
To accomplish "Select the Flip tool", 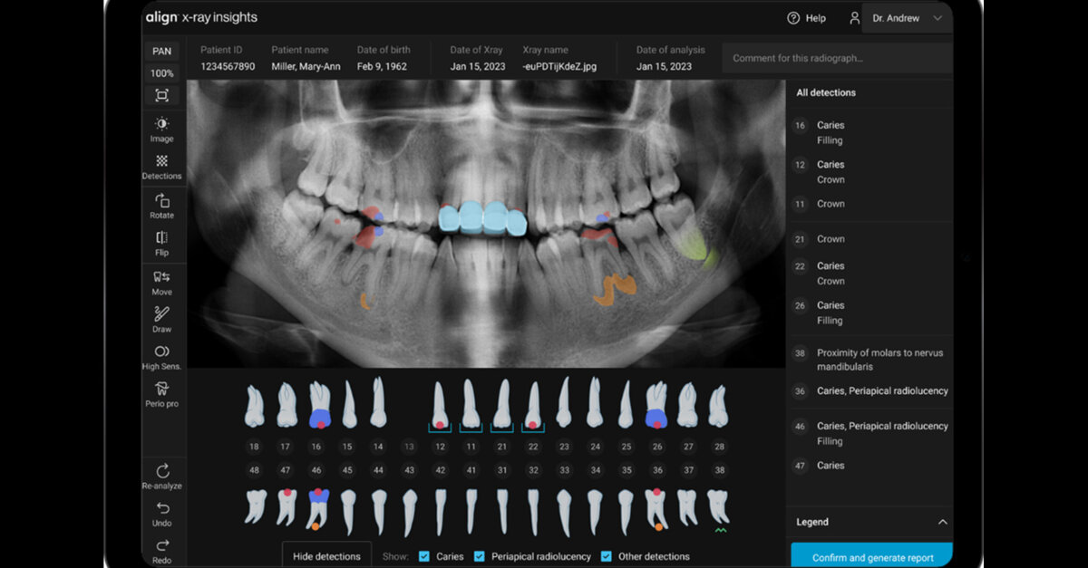I will 161,244.
